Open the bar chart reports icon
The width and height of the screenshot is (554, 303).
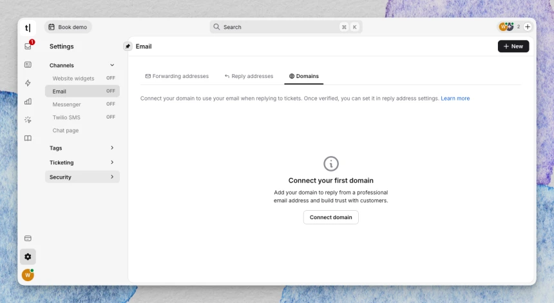[x=28, y=101]
